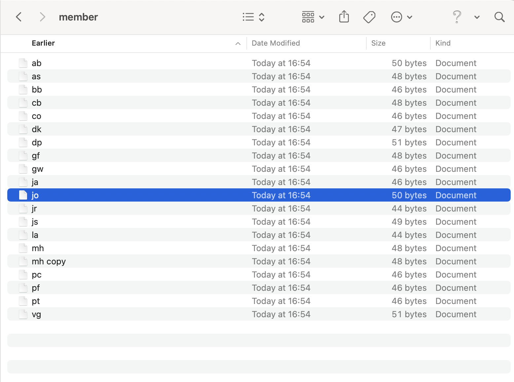
Task: Toggle sort order arrow in name column
Action: point(238,44)
